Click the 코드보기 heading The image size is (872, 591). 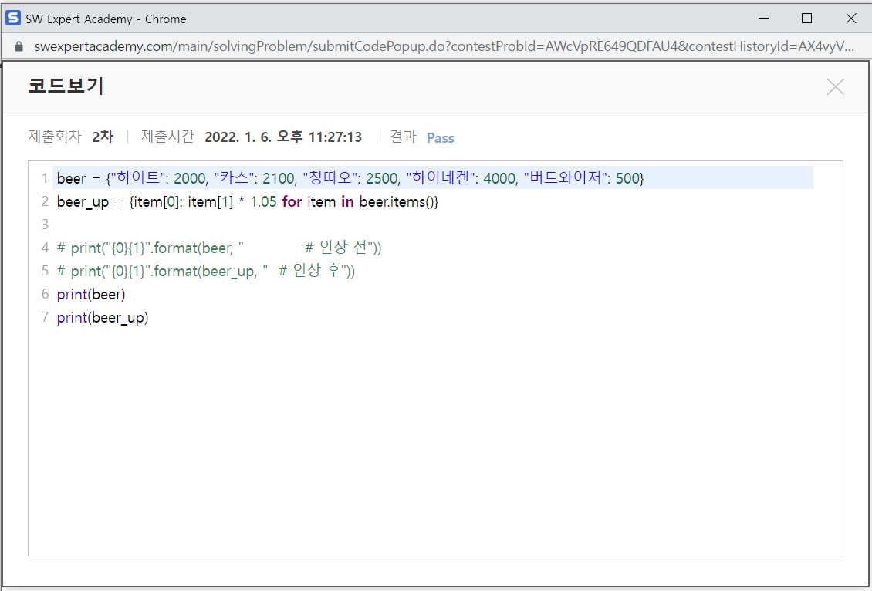(66, 86)
